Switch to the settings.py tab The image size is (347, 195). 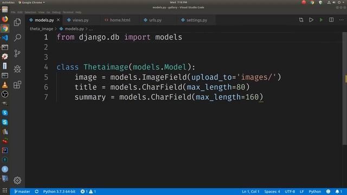pyautogui.click(x=196, y=20)
